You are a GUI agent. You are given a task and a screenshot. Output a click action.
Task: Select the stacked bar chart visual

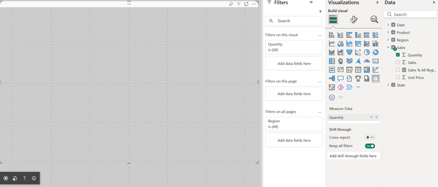coord(332,35)
